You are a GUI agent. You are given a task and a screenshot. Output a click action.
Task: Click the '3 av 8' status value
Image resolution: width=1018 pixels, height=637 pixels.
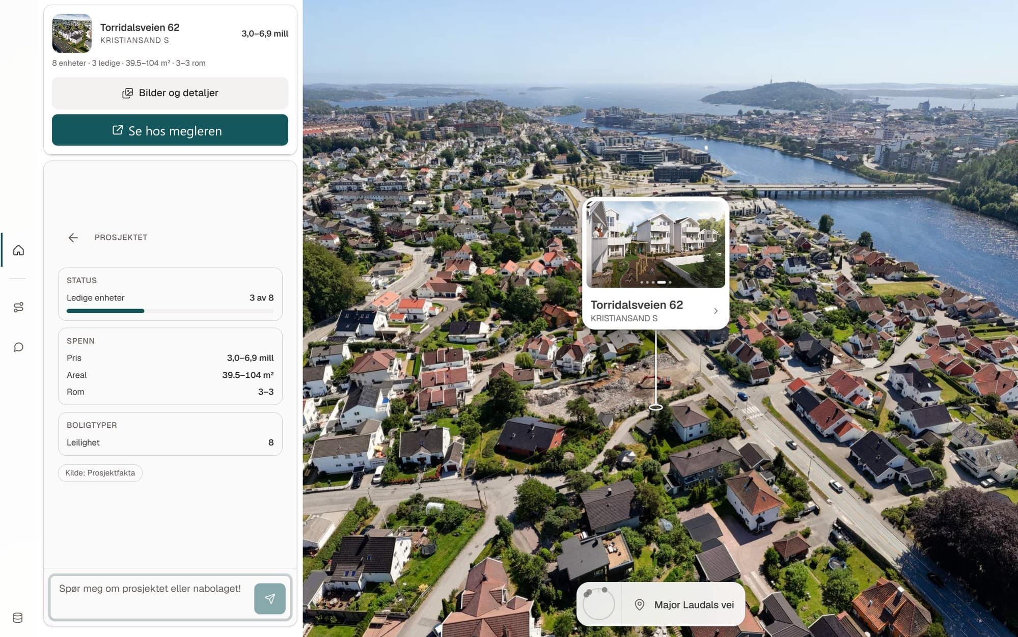tap(261, 298)
